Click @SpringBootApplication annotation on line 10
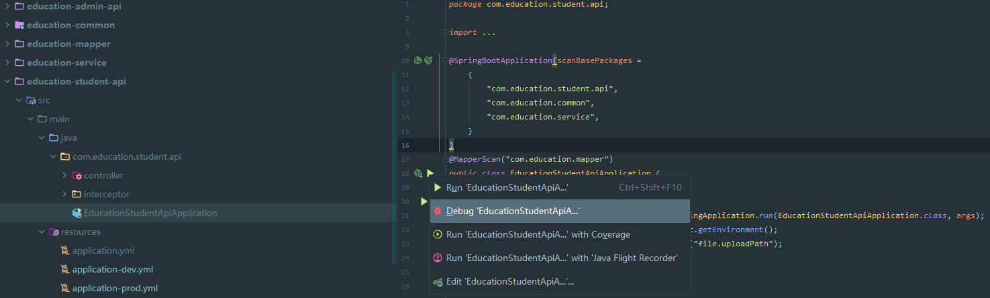The image size is (990, 298). coord(499,60)
